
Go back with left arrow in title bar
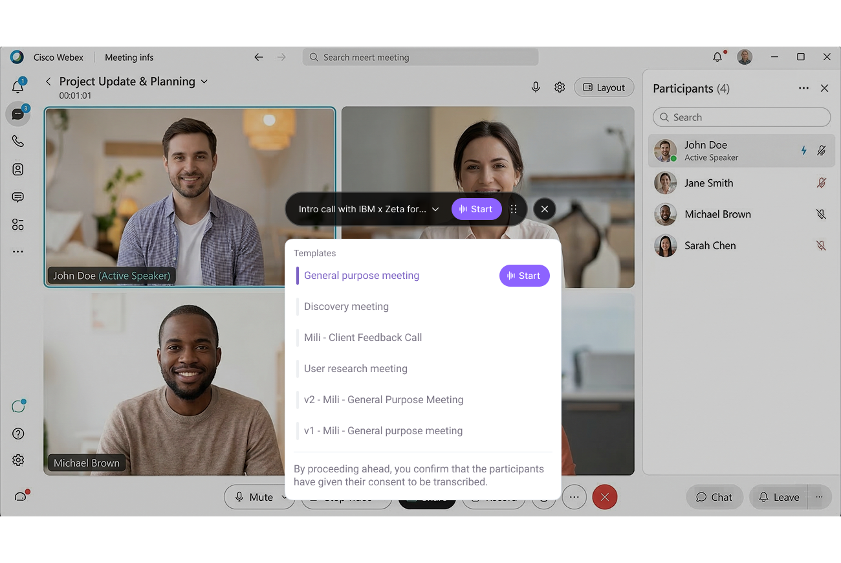(x=259, y=57)
